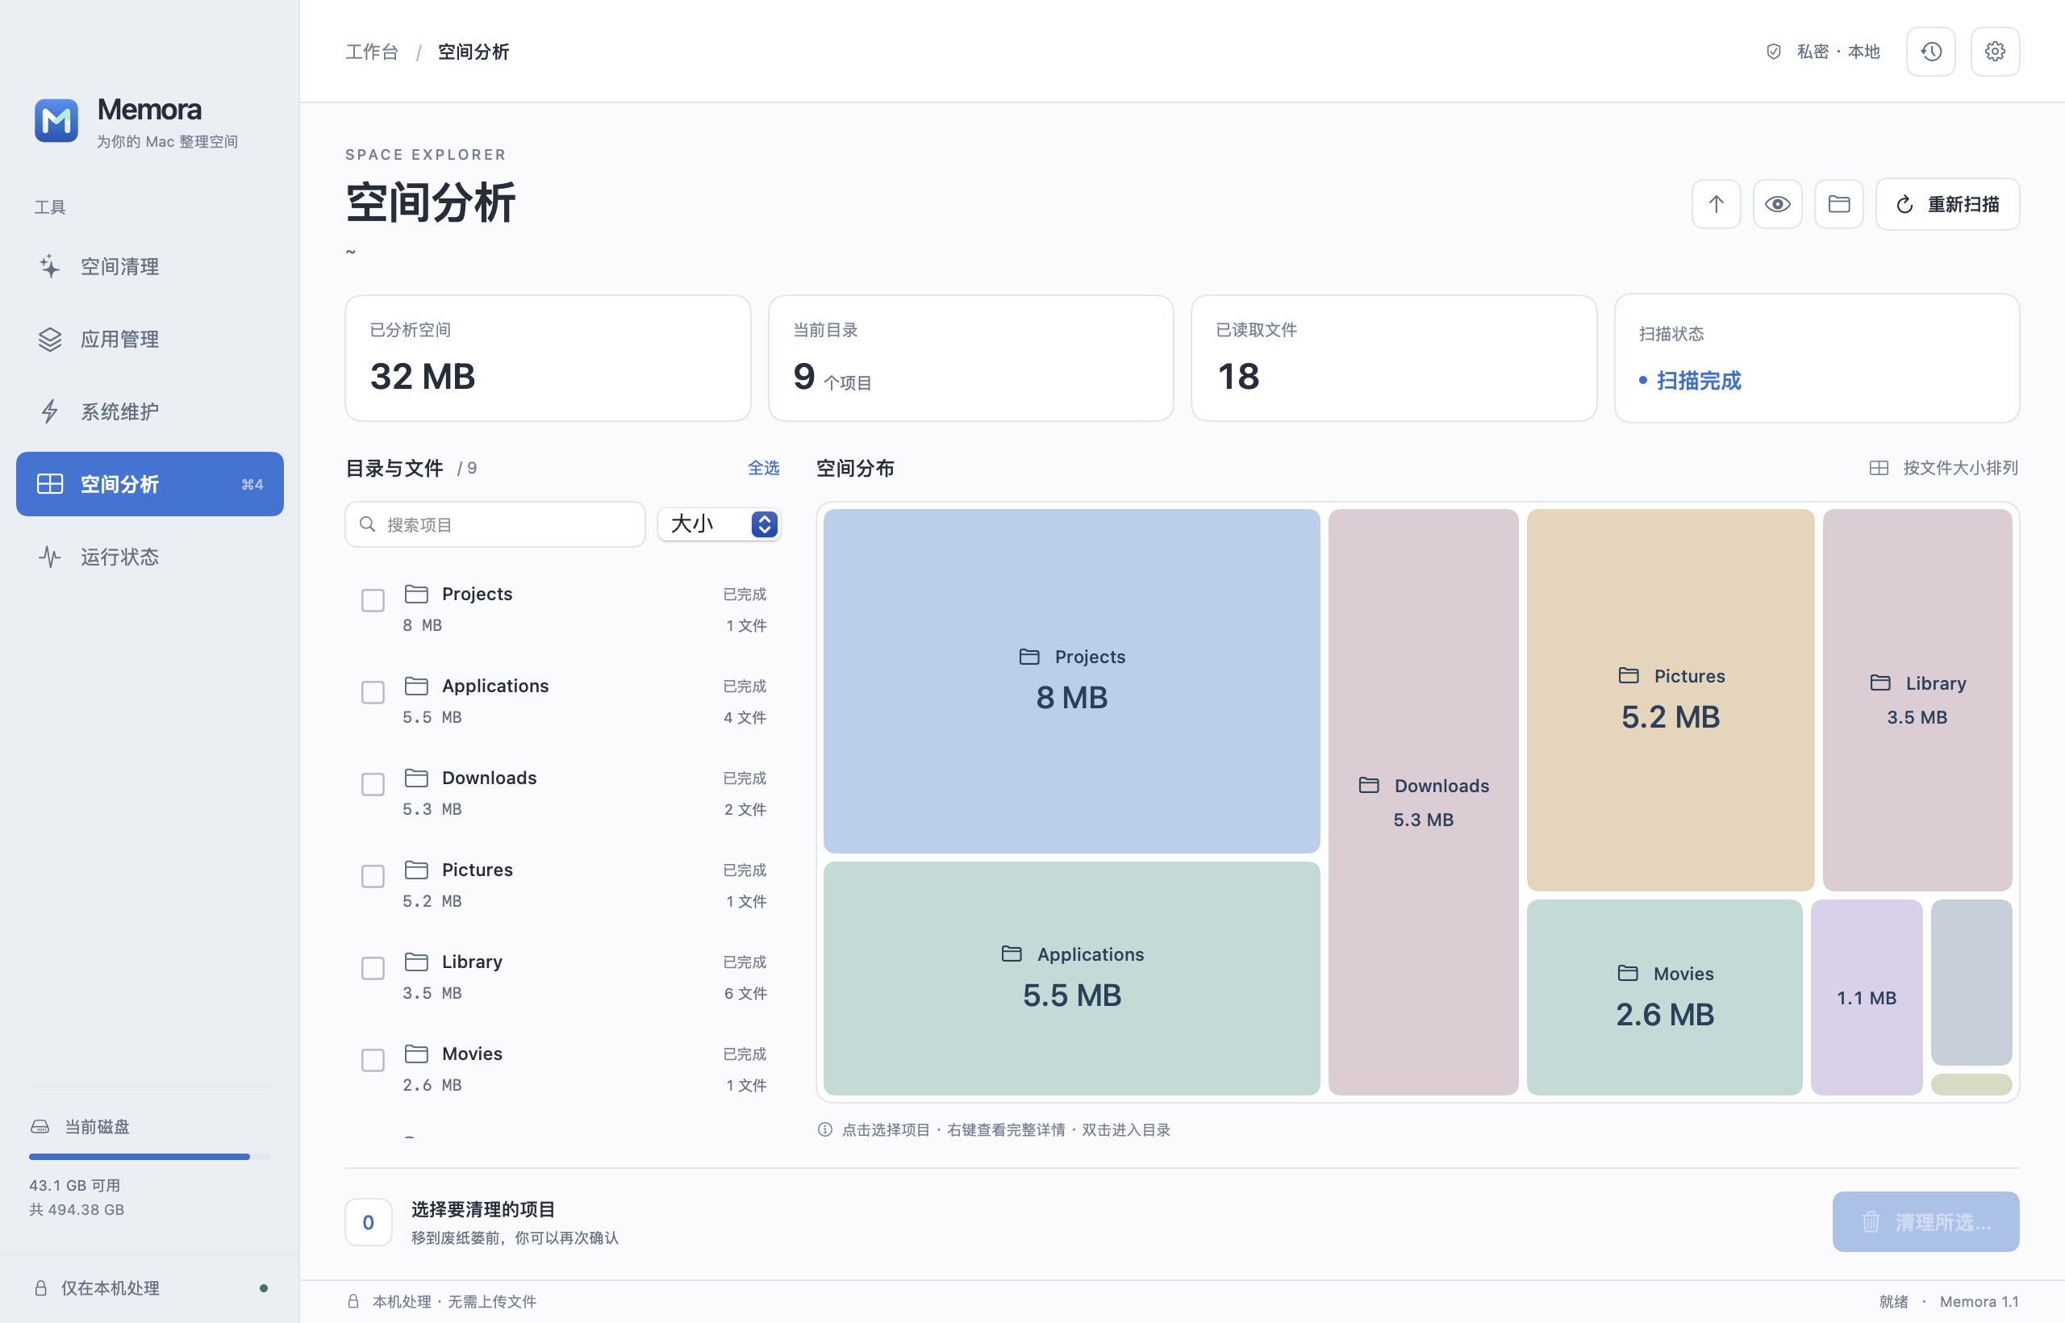Image resolution: width=2065 pixels, height=1323 pixels.
Task: Go up to parent directory arrow
Action: [x=1717, y=204]
